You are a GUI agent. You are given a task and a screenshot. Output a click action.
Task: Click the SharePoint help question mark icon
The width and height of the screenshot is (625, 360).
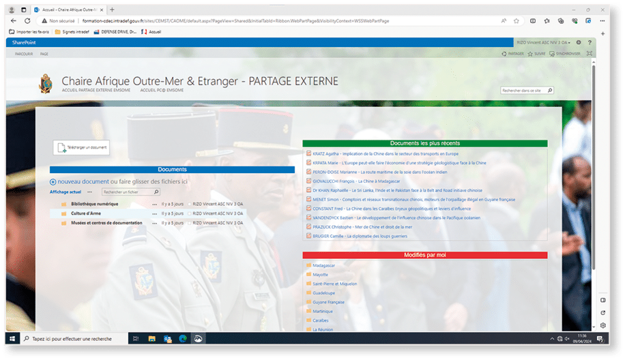coord(589,42)
